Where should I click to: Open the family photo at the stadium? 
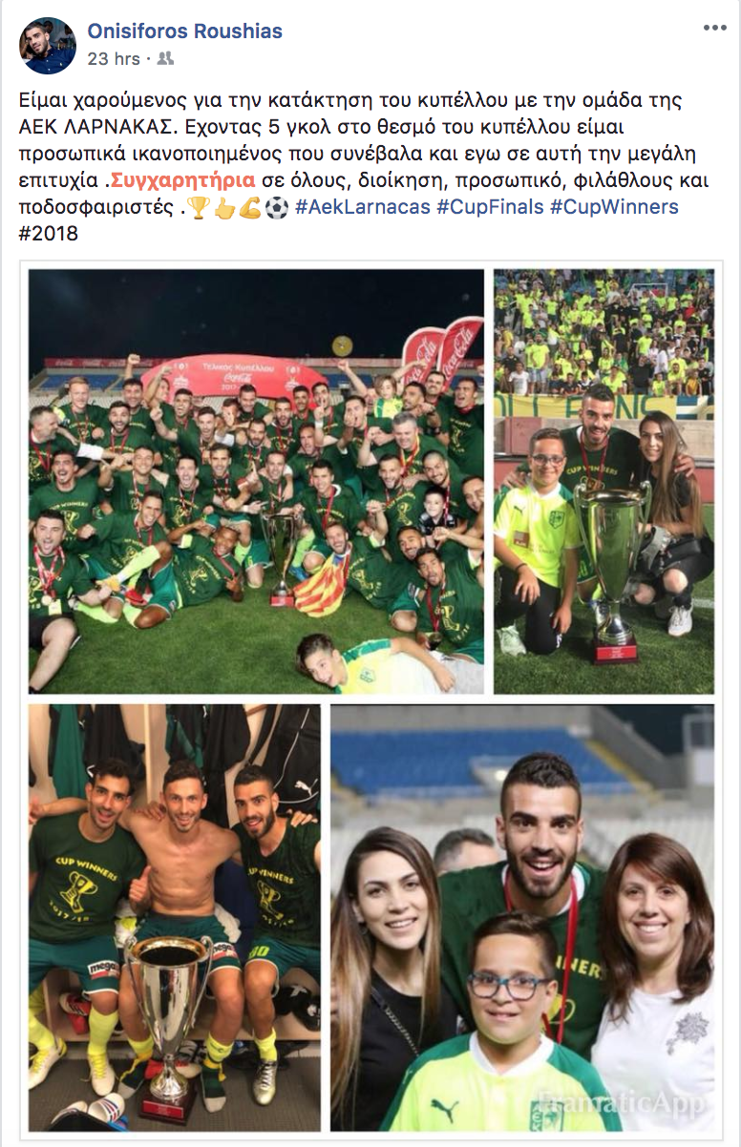pyautogui.click(x=522, y=917)
